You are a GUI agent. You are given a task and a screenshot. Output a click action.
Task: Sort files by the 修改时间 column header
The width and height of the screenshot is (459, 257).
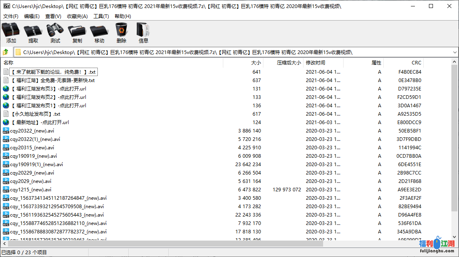pyautogui.click(x=315, y=63)
